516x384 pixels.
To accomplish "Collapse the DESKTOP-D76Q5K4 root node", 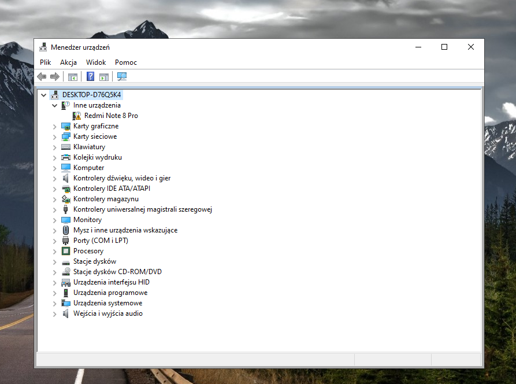I will [x=44, y=95].
